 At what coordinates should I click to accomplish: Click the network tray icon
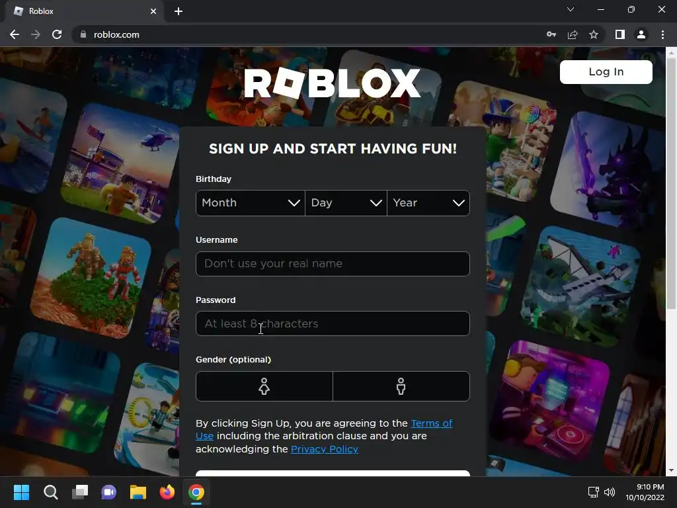pos(593,492)
